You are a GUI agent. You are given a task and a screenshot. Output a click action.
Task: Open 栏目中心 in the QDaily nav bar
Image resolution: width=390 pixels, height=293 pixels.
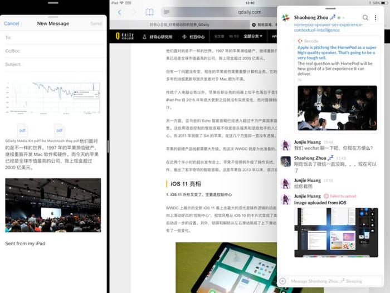pos(197,37)
